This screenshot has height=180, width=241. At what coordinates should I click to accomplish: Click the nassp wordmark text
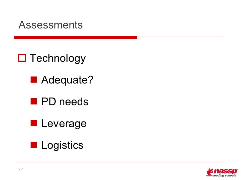coord(226,171)
